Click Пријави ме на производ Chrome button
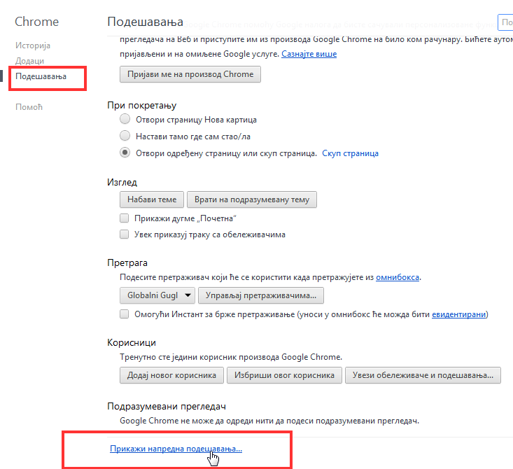513x469 pixels. [190, 74]
